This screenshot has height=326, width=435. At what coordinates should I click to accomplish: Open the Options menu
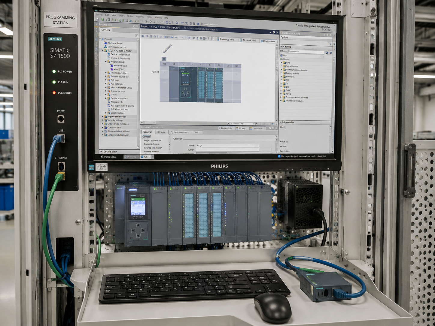pos(140,17)
